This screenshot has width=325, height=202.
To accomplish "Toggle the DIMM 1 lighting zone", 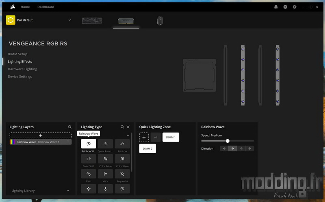I will click(171, 137).
